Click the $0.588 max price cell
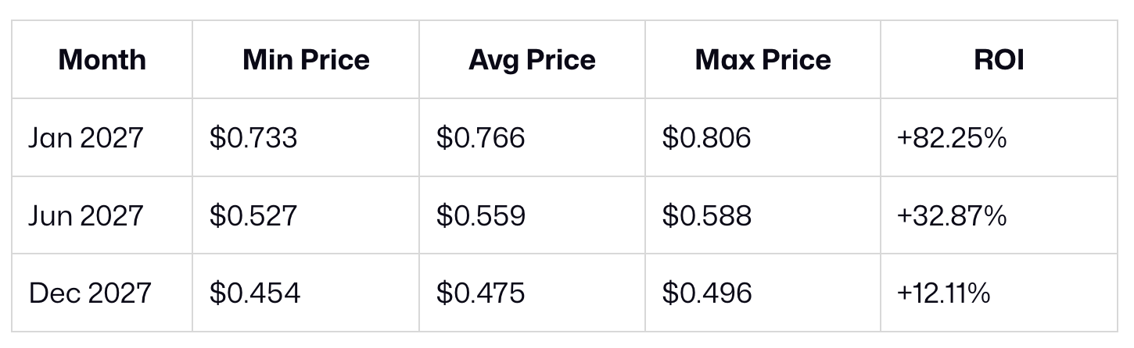This screenshot has width=1134, height=348. (706, 215)
